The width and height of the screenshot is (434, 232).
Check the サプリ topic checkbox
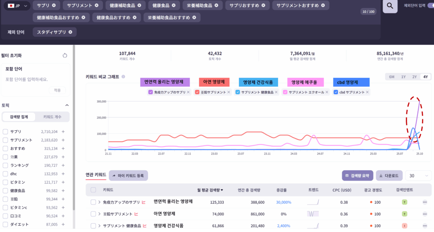coord(5,132)
